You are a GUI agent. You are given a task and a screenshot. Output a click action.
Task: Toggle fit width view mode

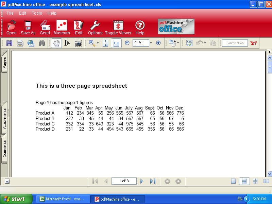click(116, 43)
